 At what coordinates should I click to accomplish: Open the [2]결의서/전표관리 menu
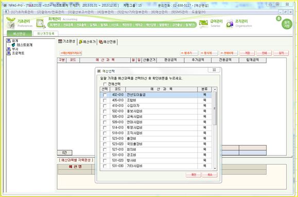click(x=50, y=12)
